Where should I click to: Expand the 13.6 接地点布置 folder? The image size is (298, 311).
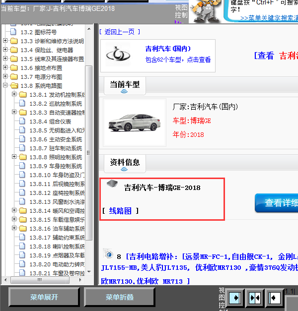coord(5,67)
